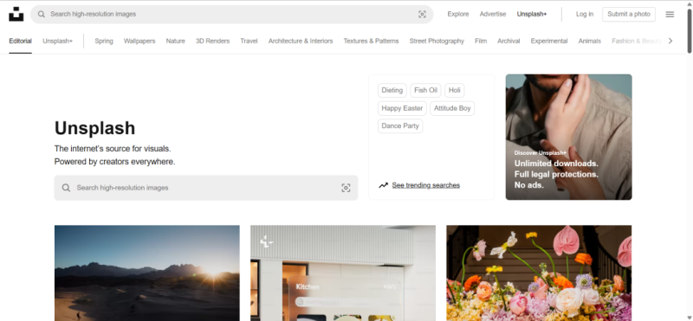693x321 pixels.
Task: Open the Wallpapers topic
Action: point(139,41)
